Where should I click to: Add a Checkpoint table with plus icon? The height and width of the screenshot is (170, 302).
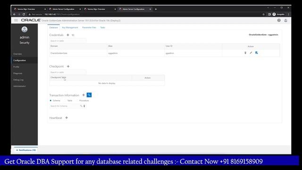pyautogui.click(x=68, y=66)
